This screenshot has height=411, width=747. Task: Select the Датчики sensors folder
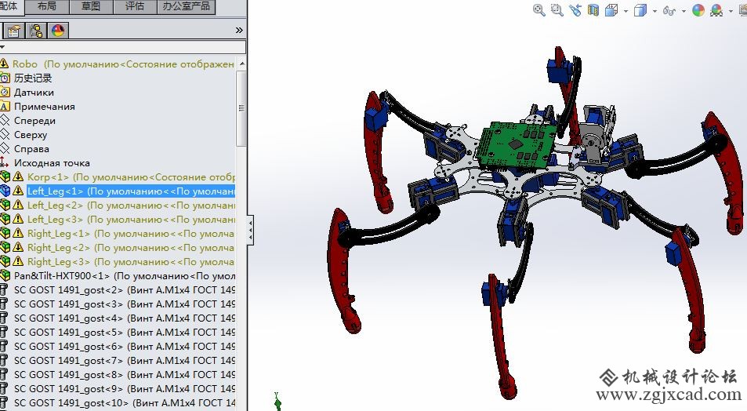[x=34, y=93]
